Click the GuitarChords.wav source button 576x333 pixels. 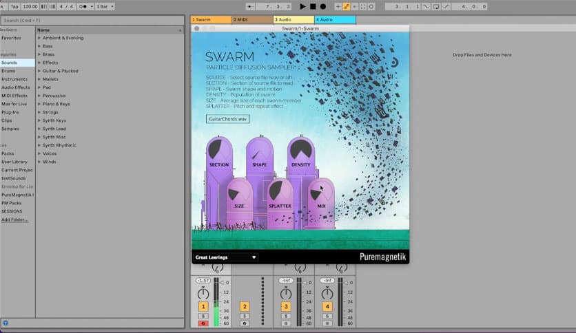[x=228, y=119]
